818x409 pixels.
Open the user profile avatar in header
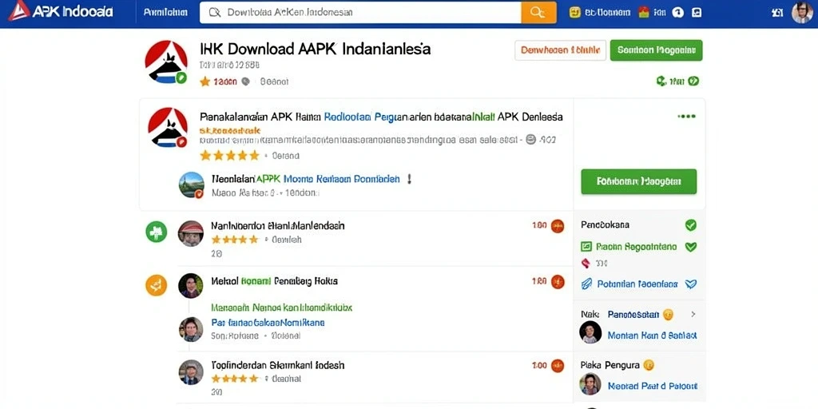802,13
